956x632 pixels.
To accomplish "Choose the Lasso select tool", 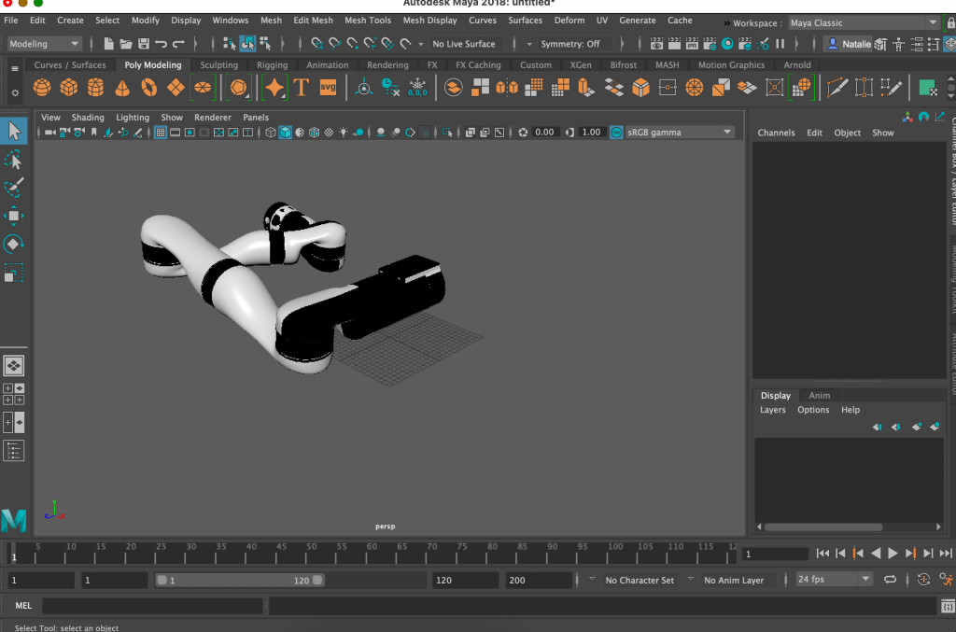I will point(14,161).
